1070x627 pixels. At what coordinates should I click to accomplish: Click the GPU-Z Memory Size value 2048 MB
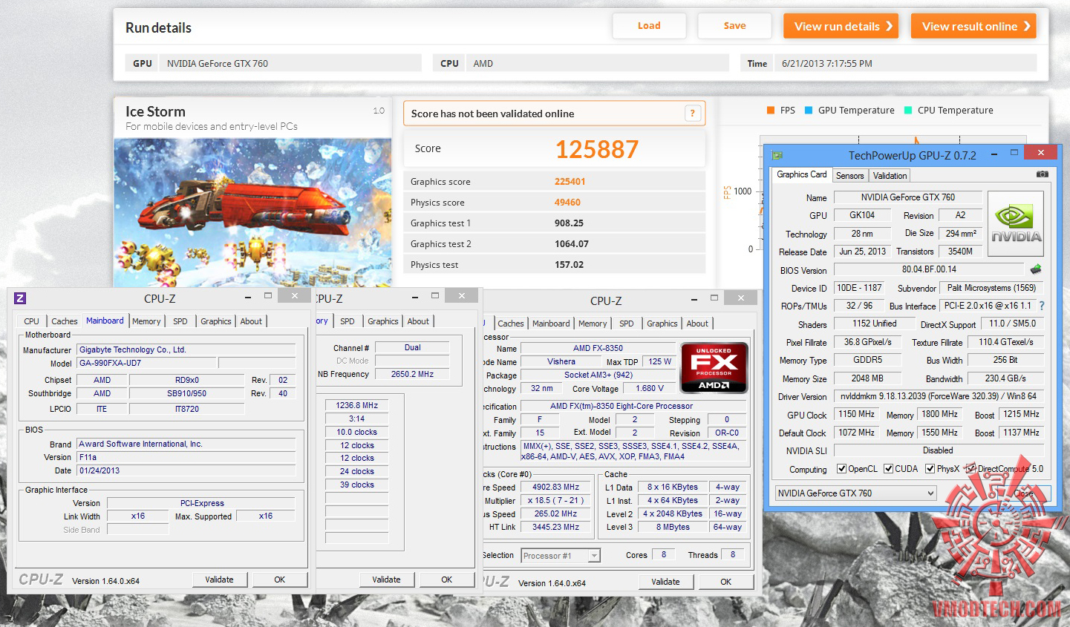point(867,378)
